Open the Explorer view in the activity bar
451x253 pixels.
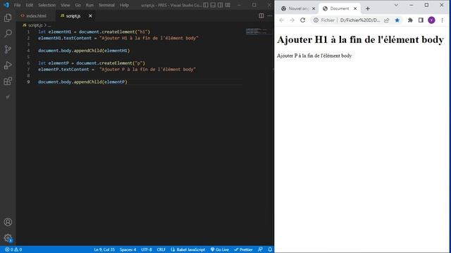coord(8,18)
